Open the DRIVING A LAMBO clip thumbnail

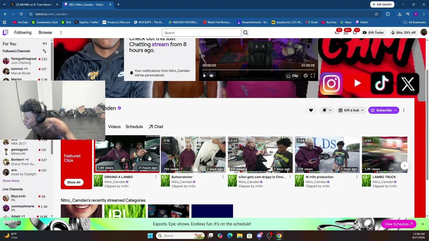(127, 154)
